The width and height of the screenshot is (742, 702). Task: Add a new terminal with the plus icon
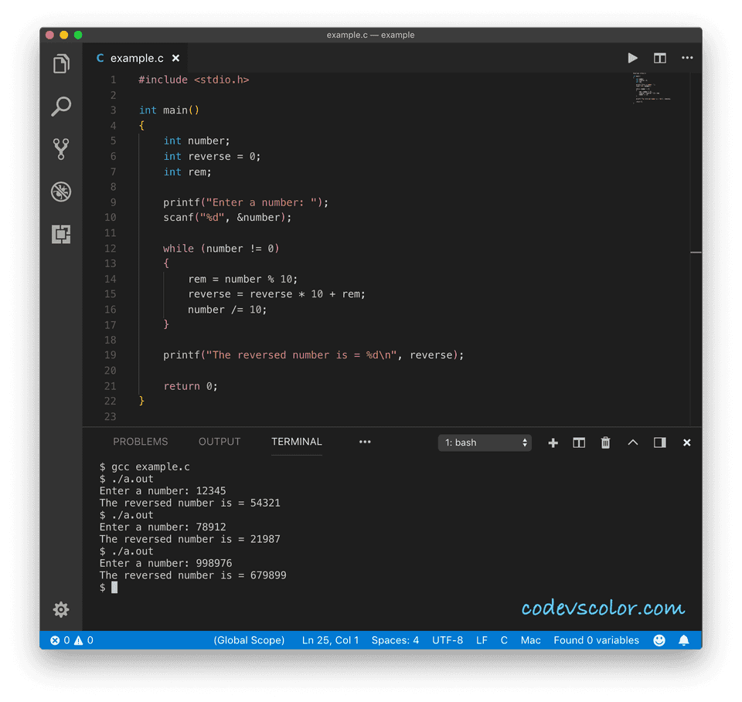(553, 443)
